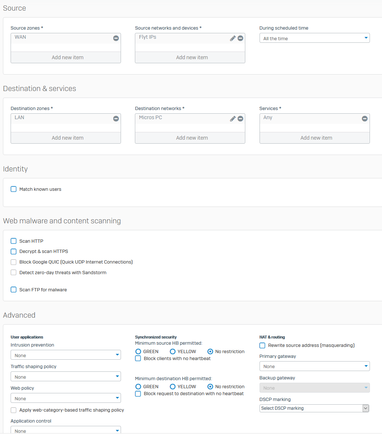The image size is (382, 435).
Task: Remove WAN from source zones
Action: coord(116,38)
